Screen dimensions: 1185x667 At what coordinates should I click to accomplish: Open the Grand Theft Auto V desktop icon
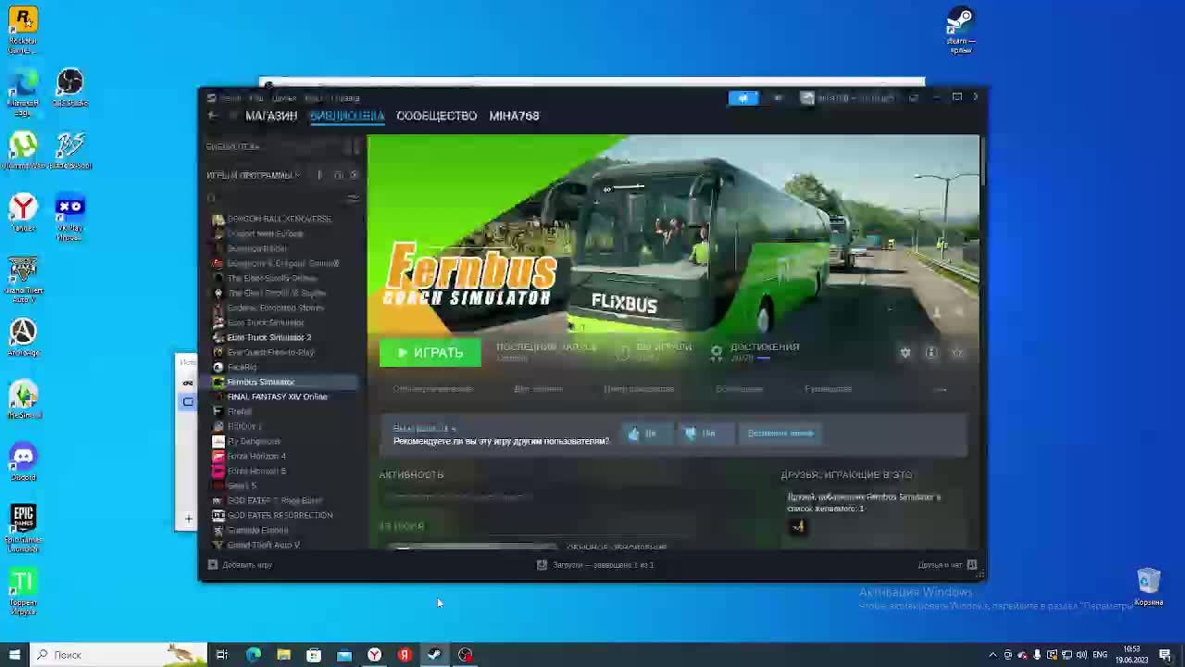(x=22, y=280)
